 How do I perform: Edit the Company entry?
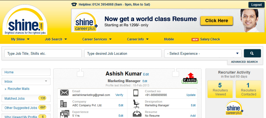click(121, 105)
